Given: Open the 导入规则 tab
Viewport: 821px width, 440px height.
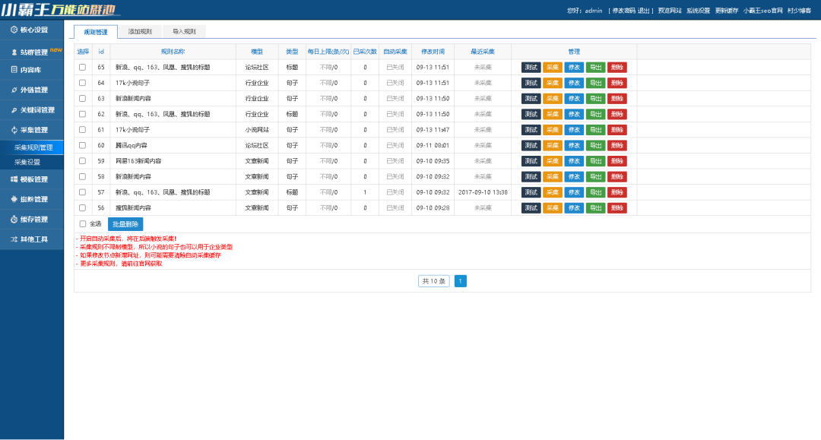Looking at the screenshot, I should tap(184, 32).
